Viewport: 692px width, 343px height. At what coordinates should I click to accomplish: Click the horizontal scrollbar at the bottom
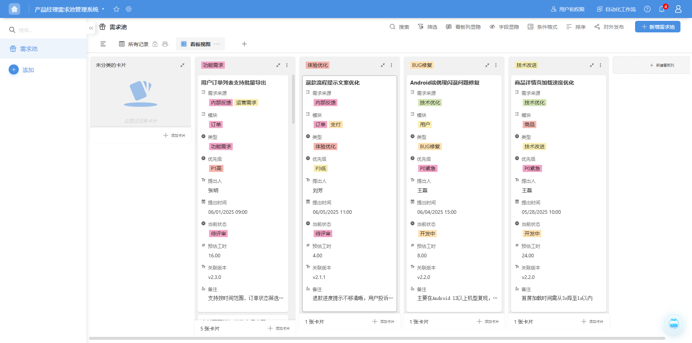click(377, 338)
